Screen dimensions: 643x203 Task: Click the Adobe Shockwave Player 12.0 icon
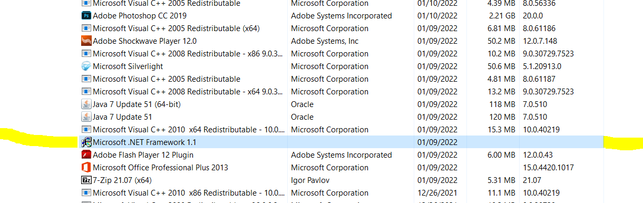[x=86, y=41]
